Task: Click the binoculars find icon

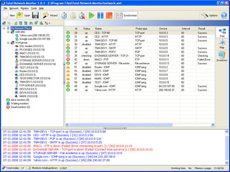Action: pyautogui.click(x=31, y=23)
